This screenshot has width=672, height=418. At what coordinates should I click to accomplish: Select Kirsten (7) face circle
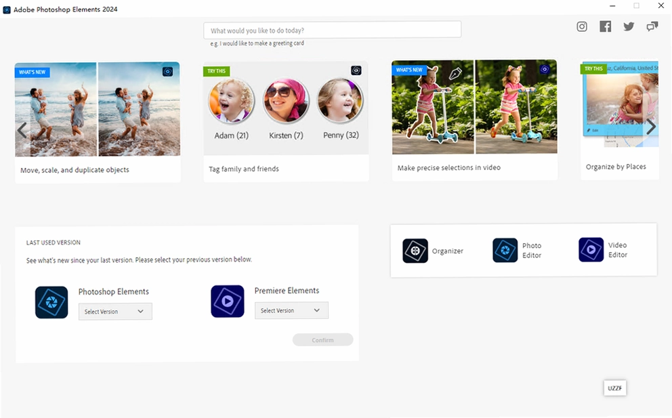(286, 101)
